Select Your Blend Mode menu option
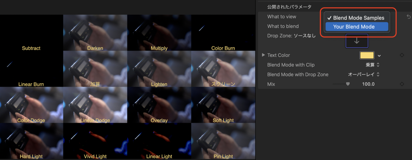The height and width of the screenshot is (160, 412). point(356,26)
